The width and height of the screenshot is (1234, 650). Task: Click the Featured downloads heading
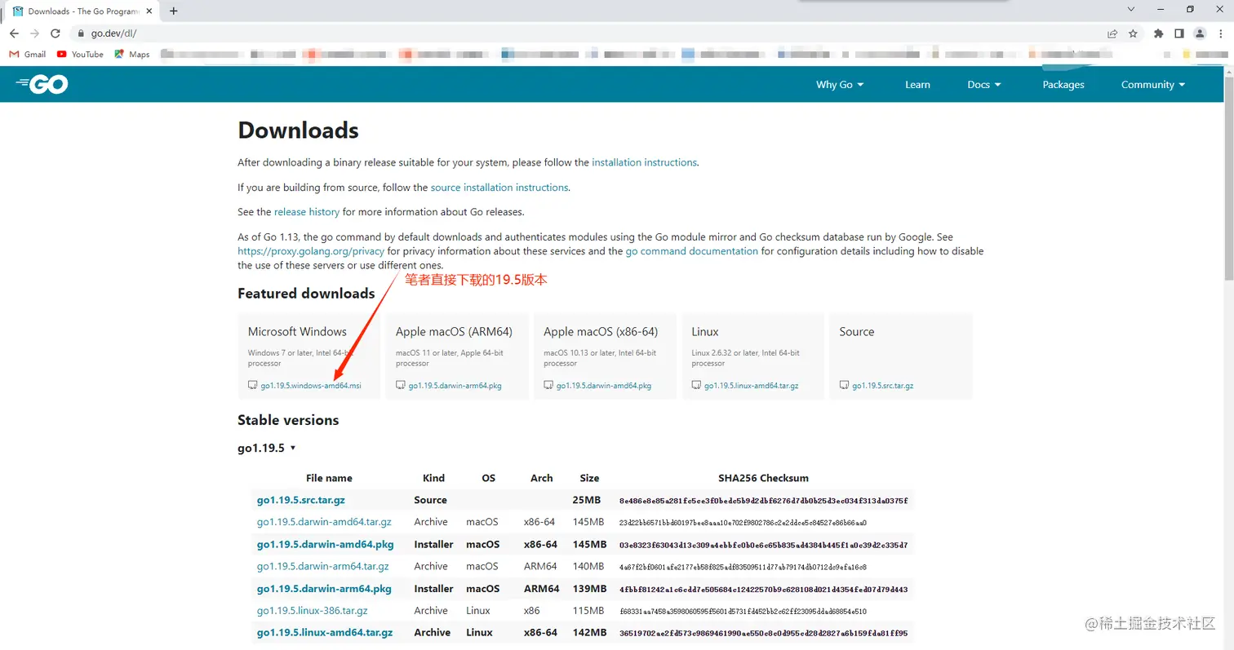point(306,294)
